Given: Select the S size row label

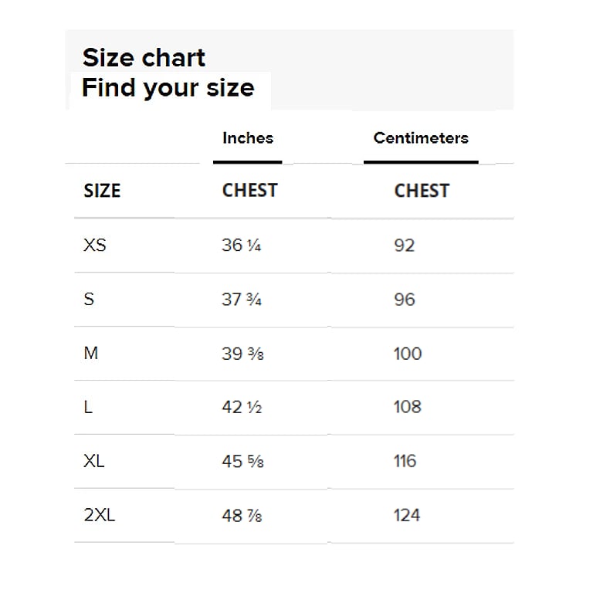Looking at the screenshot, I should [89, 300].
